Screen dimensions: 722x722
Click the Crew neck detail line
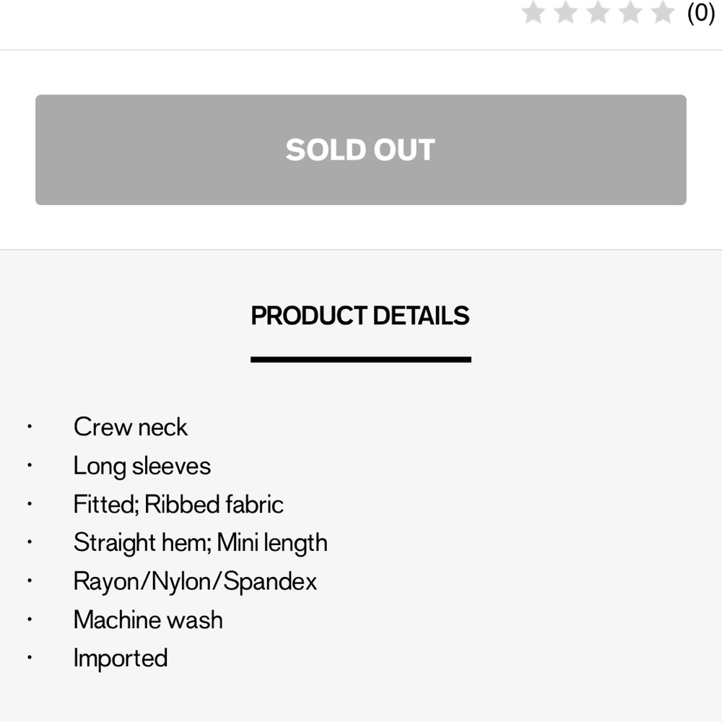130,427
